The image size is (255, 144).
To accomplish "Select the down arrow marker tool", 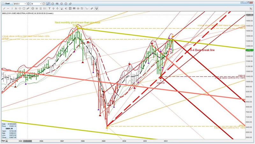I will [57, 9].
